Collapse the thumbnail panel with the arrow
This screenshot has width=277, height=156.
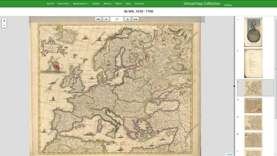[234, 86]
